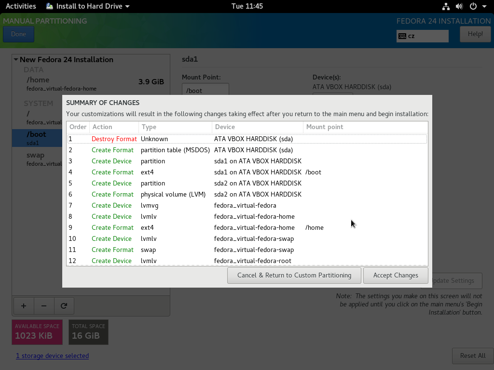Viewport: 494px width, 370px height.
Task: Open the volume speaker icon
Action: (x=459, y=6)
